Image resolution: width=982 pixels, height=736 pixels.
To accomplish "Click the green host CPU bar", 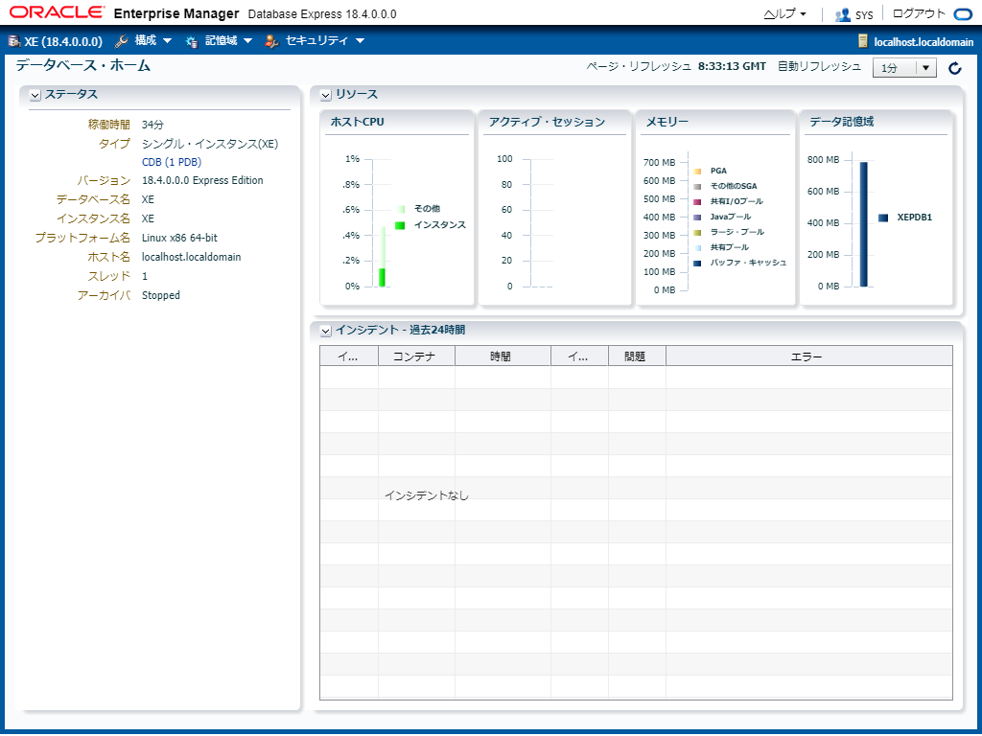I will pos(382,277).
